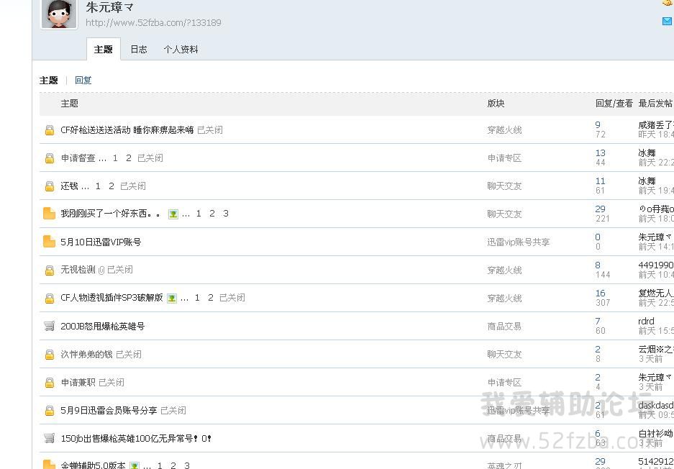Screen dimensions: 674x469
Task: Open thread 我刚刚买了一个好东西
Action: tap(110, 214)
